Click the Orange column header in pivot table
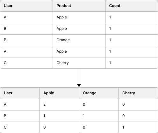Viewport: 158px width, 133px height. [99, 93]
